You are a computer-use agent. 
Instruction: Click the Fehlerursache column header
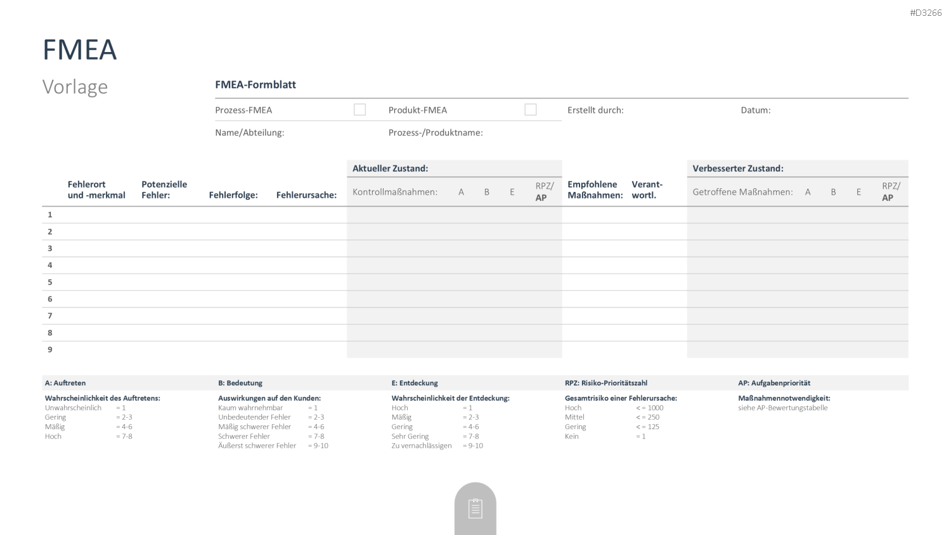(x=306, y=195)
